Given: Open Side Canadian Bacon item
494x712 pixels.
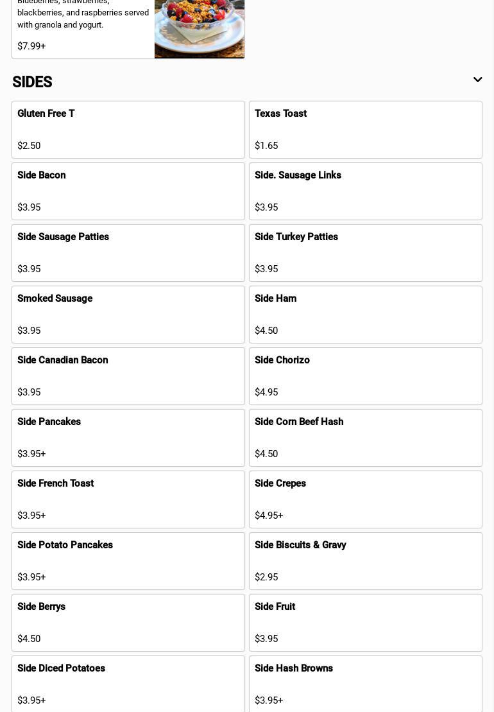Looking at the screenshot, I should coord(128,376).
